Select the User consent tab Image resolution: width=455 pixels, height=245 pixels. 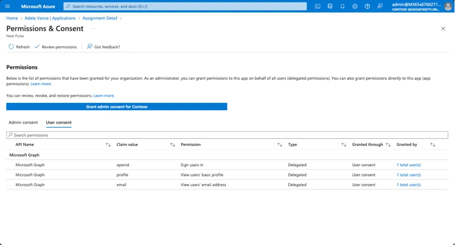pos(58,122)
